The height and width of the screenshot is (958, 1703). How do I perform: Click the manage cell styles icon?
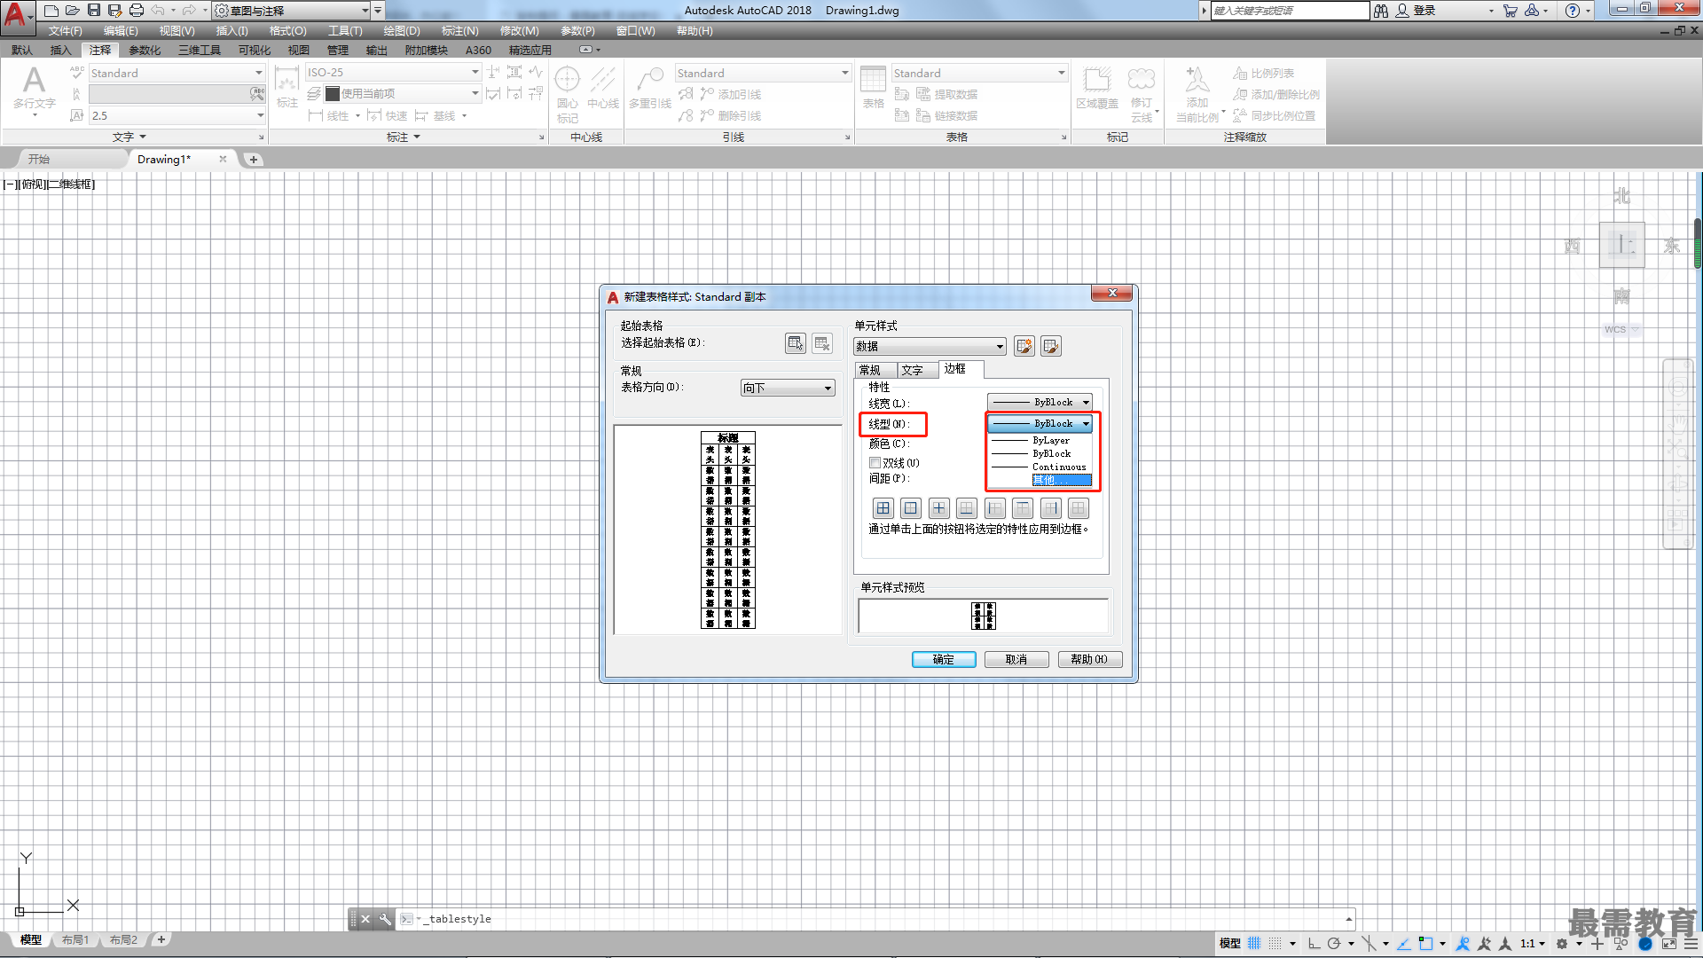[x=1051, y=346]
